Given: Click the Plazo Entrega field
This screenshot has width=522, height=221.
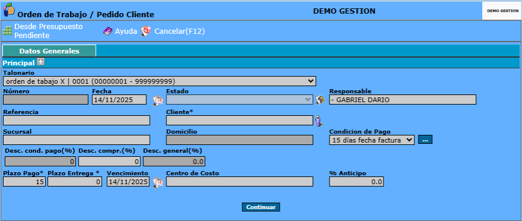Looking at the screenshot, I should (x=75, y=181).
